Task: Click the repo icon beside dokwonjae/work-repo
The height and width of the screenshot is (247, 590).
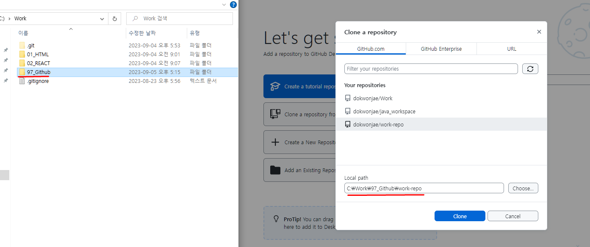Action: (348, 124)
